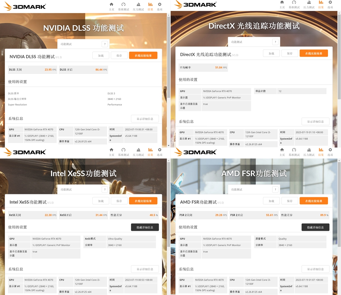Screen dimensions: 341x295
Task: Open 压力测试 stress test icon in AMD FSR window
Action: pos(309,150)
